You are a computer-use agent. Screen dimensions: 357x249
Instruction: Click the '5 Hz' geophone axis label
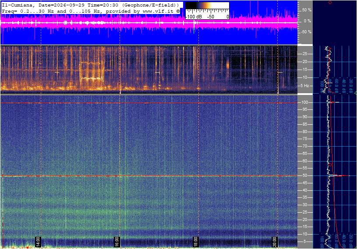pyautogui.click(x=304, y=86)
